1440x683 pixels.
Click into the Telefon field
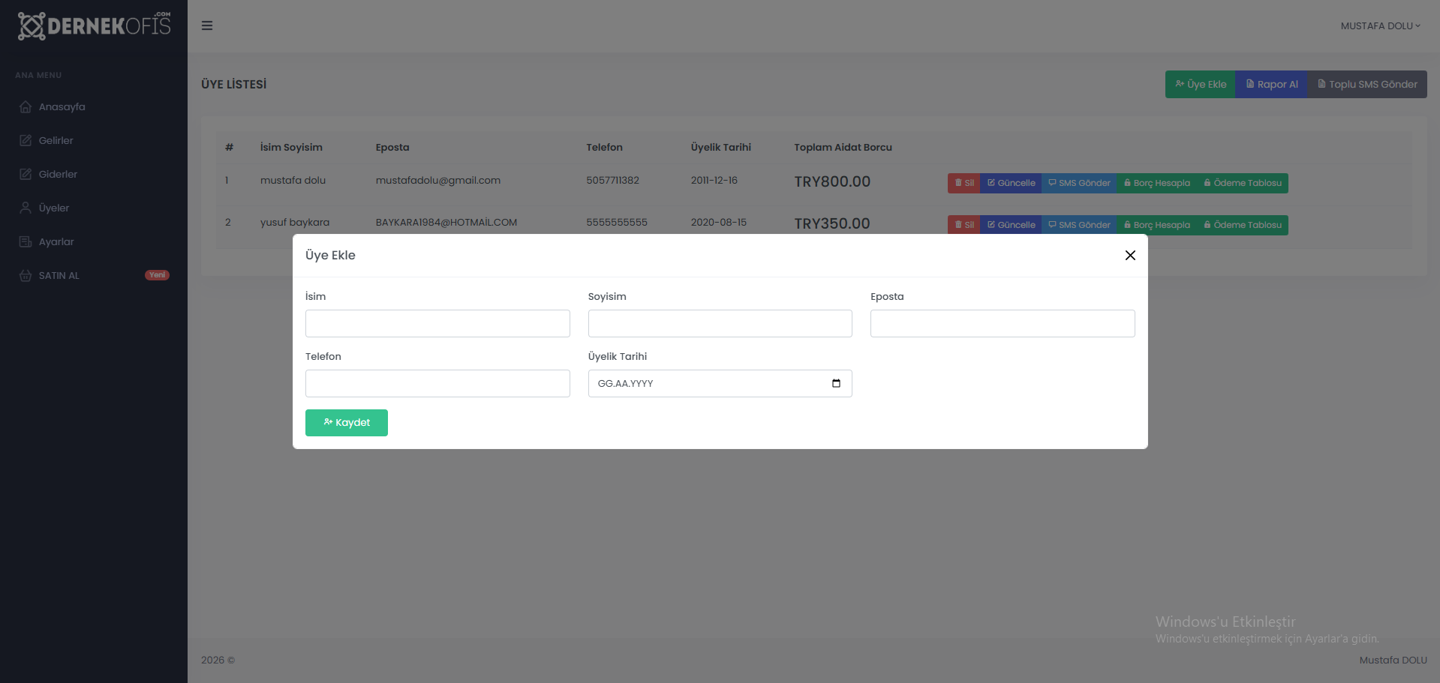click(x=437, y=383)
